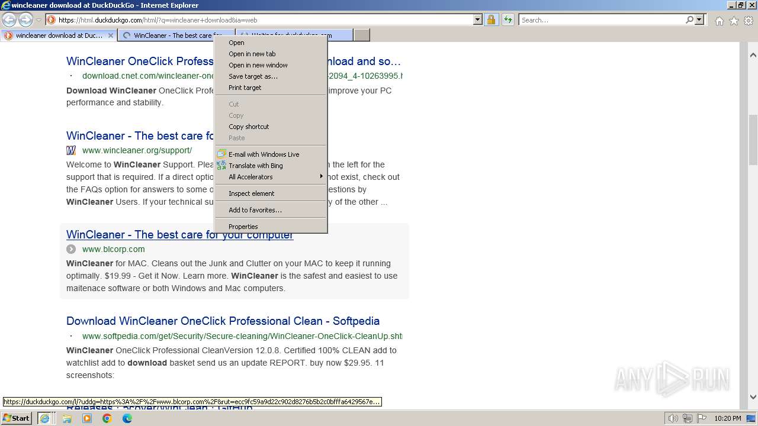Open media player taskbar icon
This screenshot has height=426, width=758.
tap(87, 418)
